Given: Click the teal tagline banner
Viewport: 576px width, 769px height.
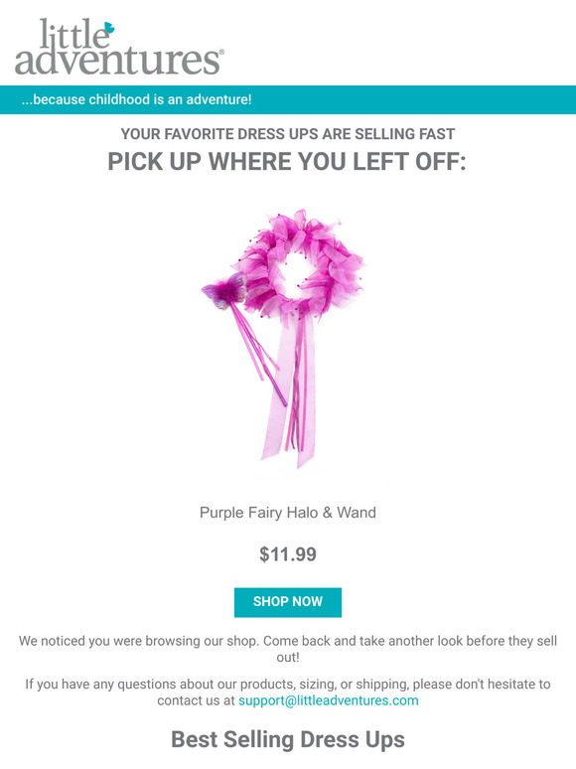Looking at the screenshot, I should 288,99.
